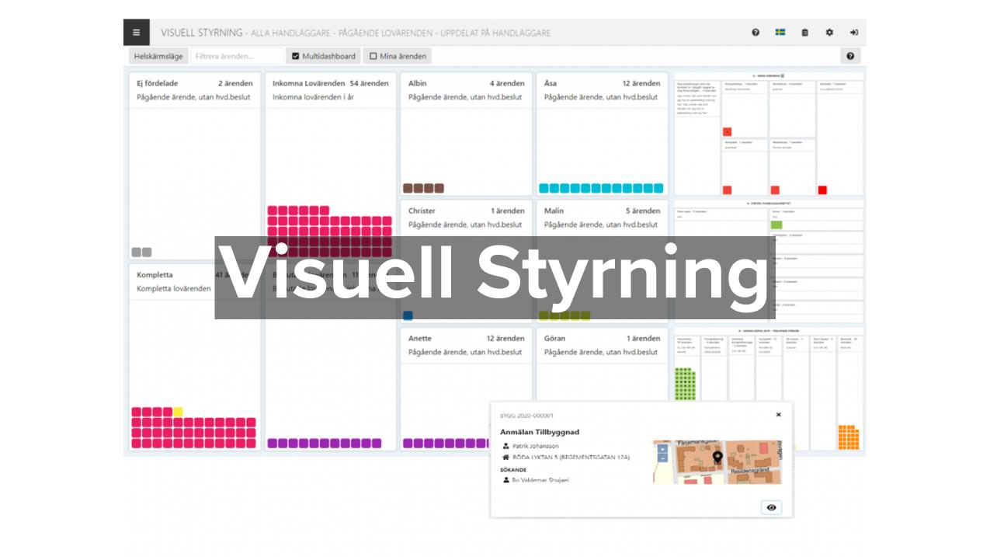Viewport: 990px width, 557px height.
Task: Open the hamburger menu in the header
Action: tap(136, 33)
